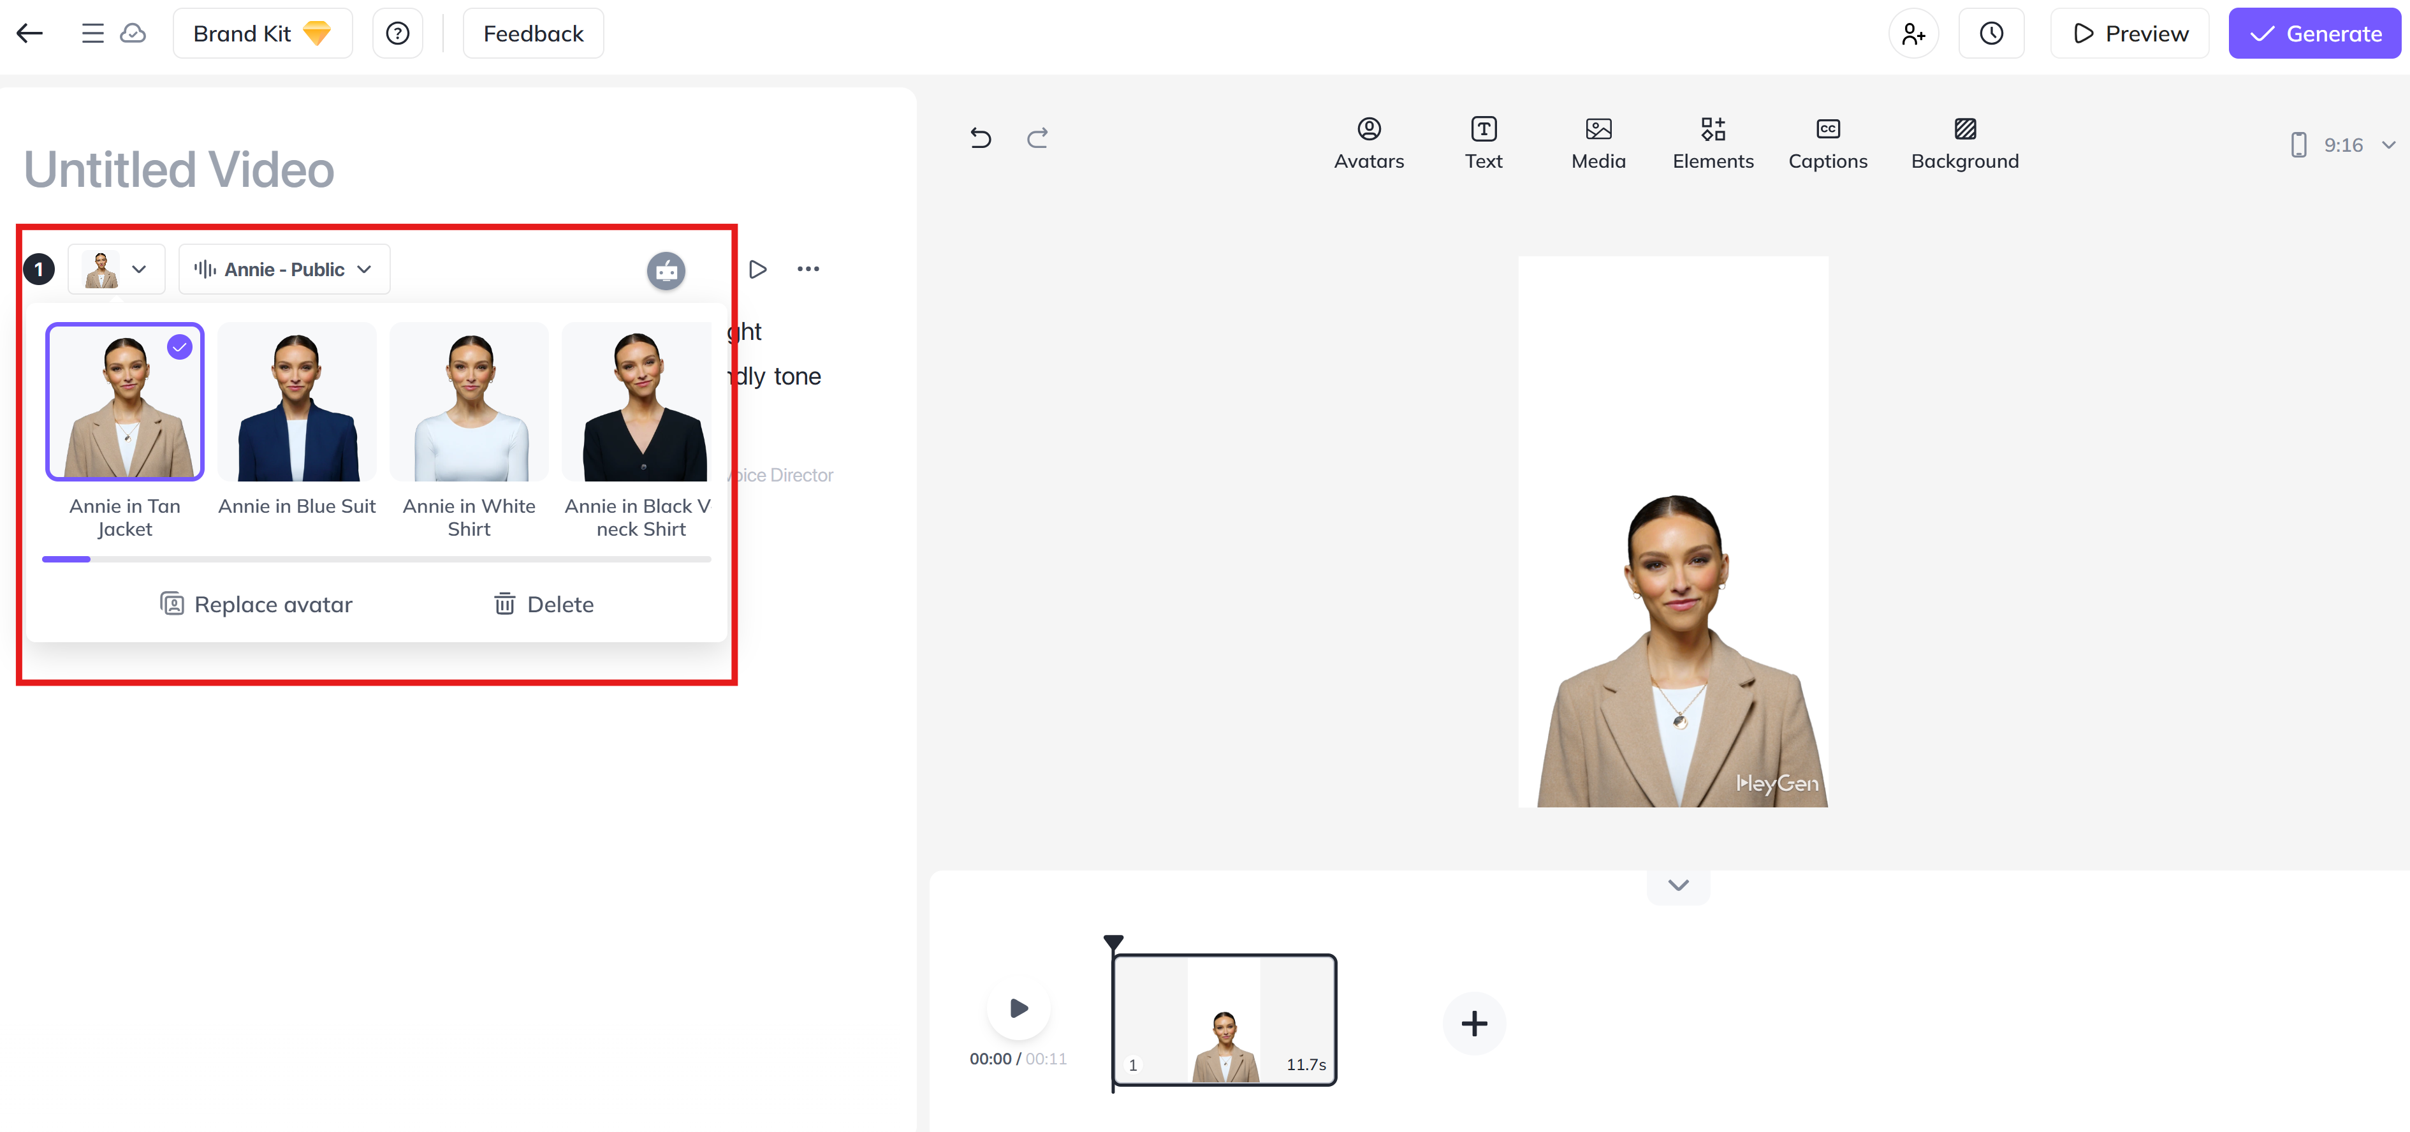Open the 9:16 aspect ratio dropdown
Viewport: 2410px width, 1132px height.
(2342, 145)
